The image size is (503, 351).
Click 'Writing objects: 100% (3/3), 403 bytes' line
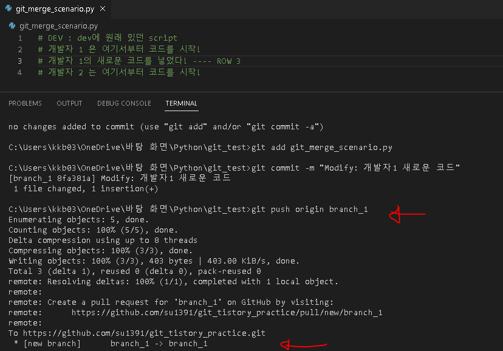tap(154, 261)
